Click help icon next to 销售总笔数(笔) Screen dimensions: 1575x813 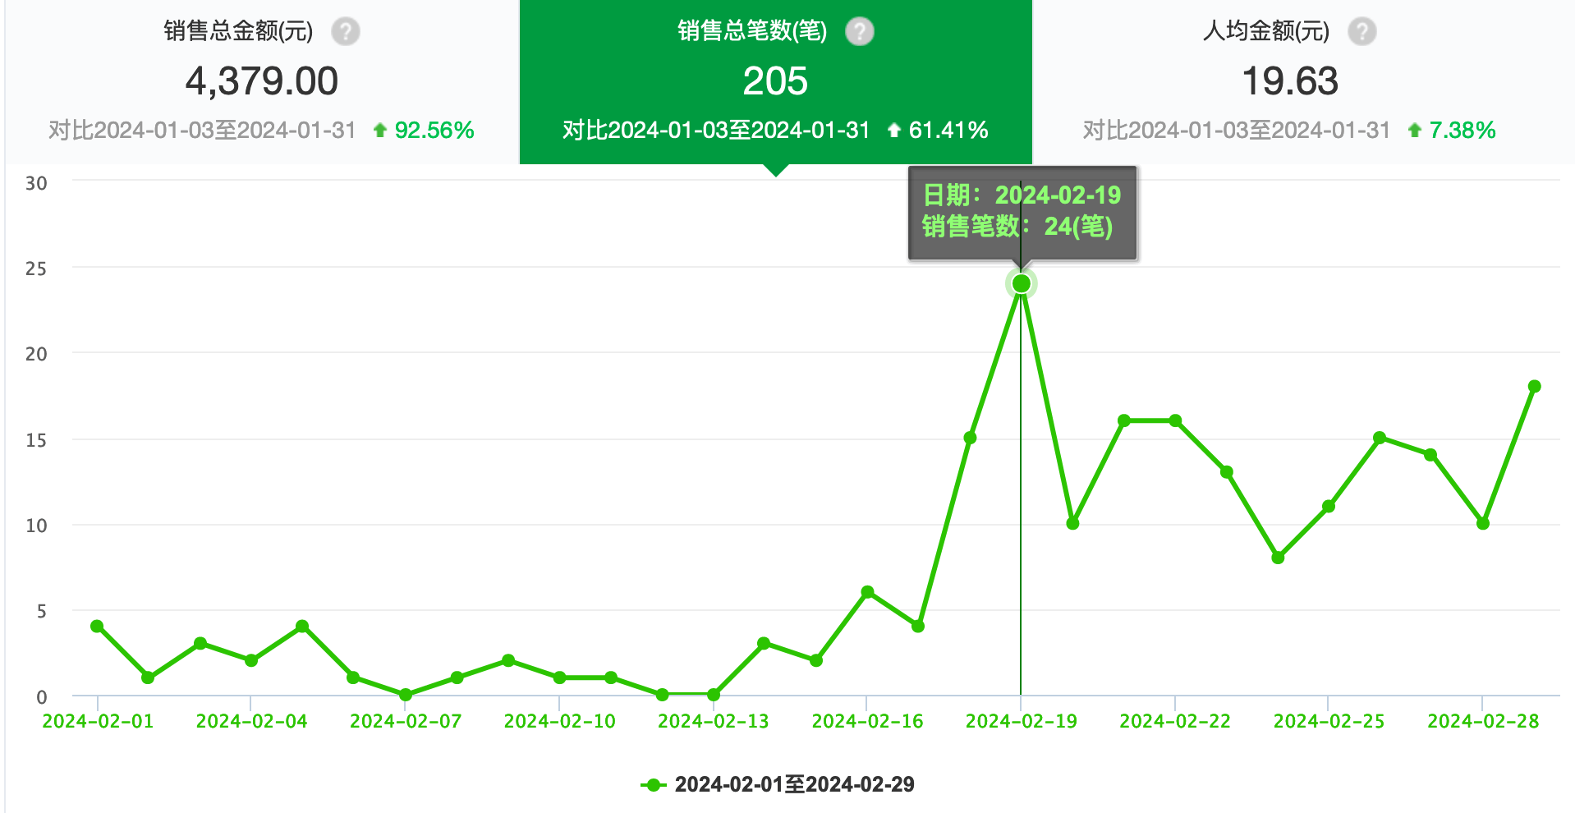pos(860,32)
